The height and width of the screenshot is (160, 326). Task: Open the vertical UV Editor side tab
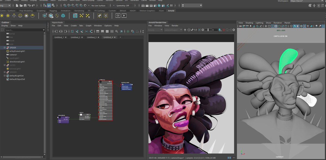[48, 27]
